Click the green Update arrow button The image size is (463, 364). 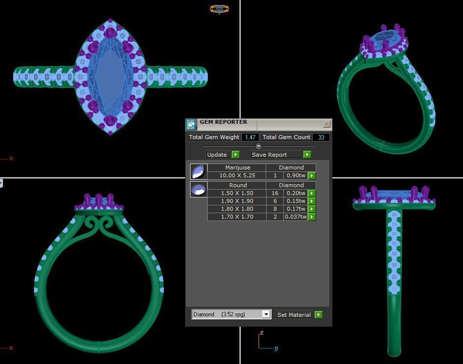point(235,155)
